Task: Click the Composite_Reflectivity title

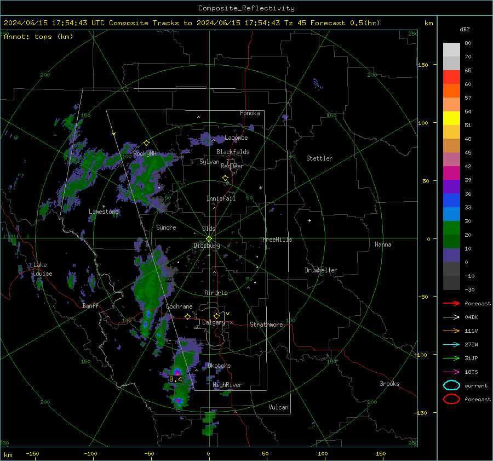Action: 246,8
